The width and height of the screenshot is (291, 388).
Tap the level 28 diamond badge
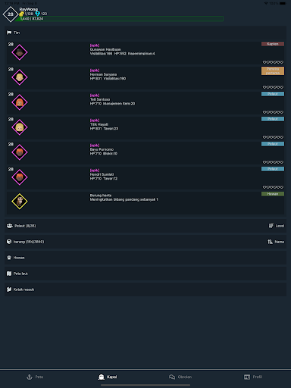pos(11,14)
